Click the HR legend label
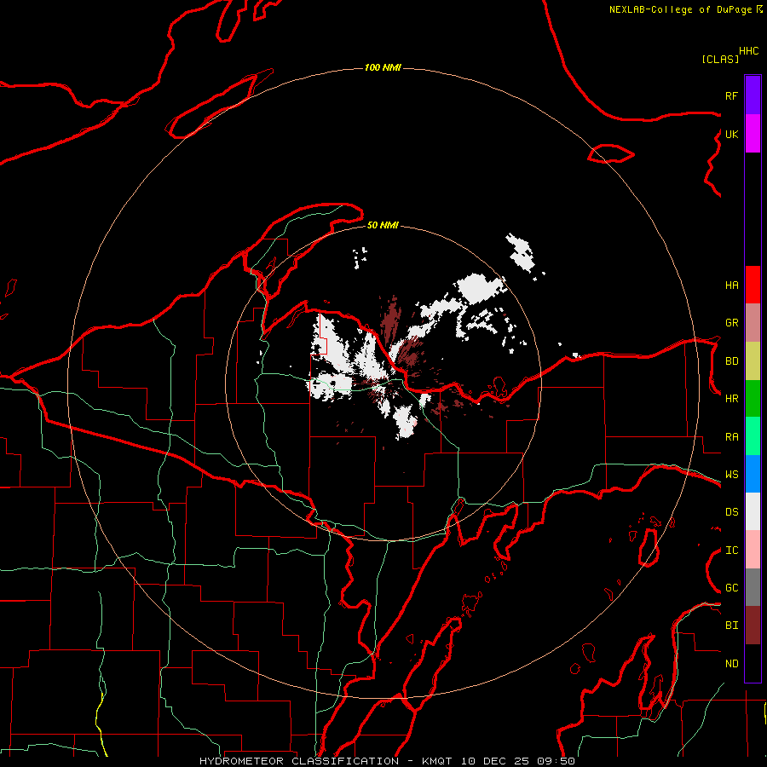This screenshot has height=767, width=767. pyautogui.click(x=731, y=399)
